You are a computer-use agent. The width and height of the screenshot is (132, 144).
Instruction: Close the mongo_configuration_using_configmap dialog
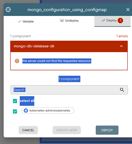coord(128,10)
